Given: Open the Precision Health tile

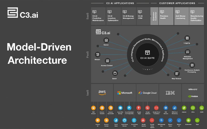Looking at the screenshot, I should (x=166, y=16).
